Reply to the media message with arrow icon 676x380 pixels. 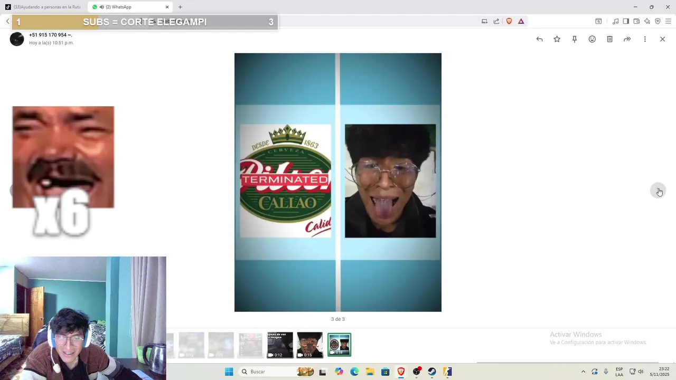(539, 39)
